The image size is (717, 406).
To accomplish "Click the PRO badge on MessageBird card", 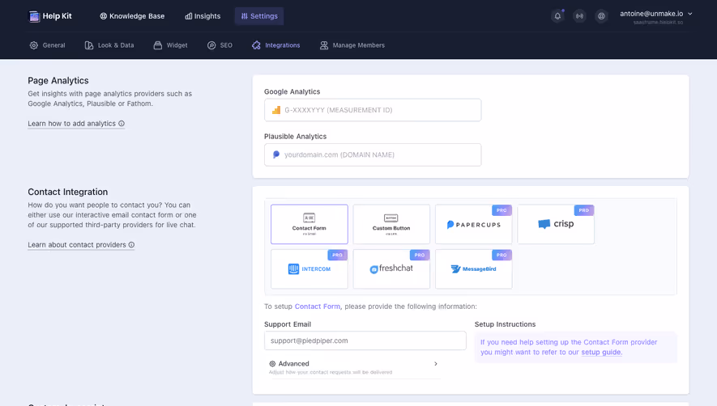I will tap(501, 255).
